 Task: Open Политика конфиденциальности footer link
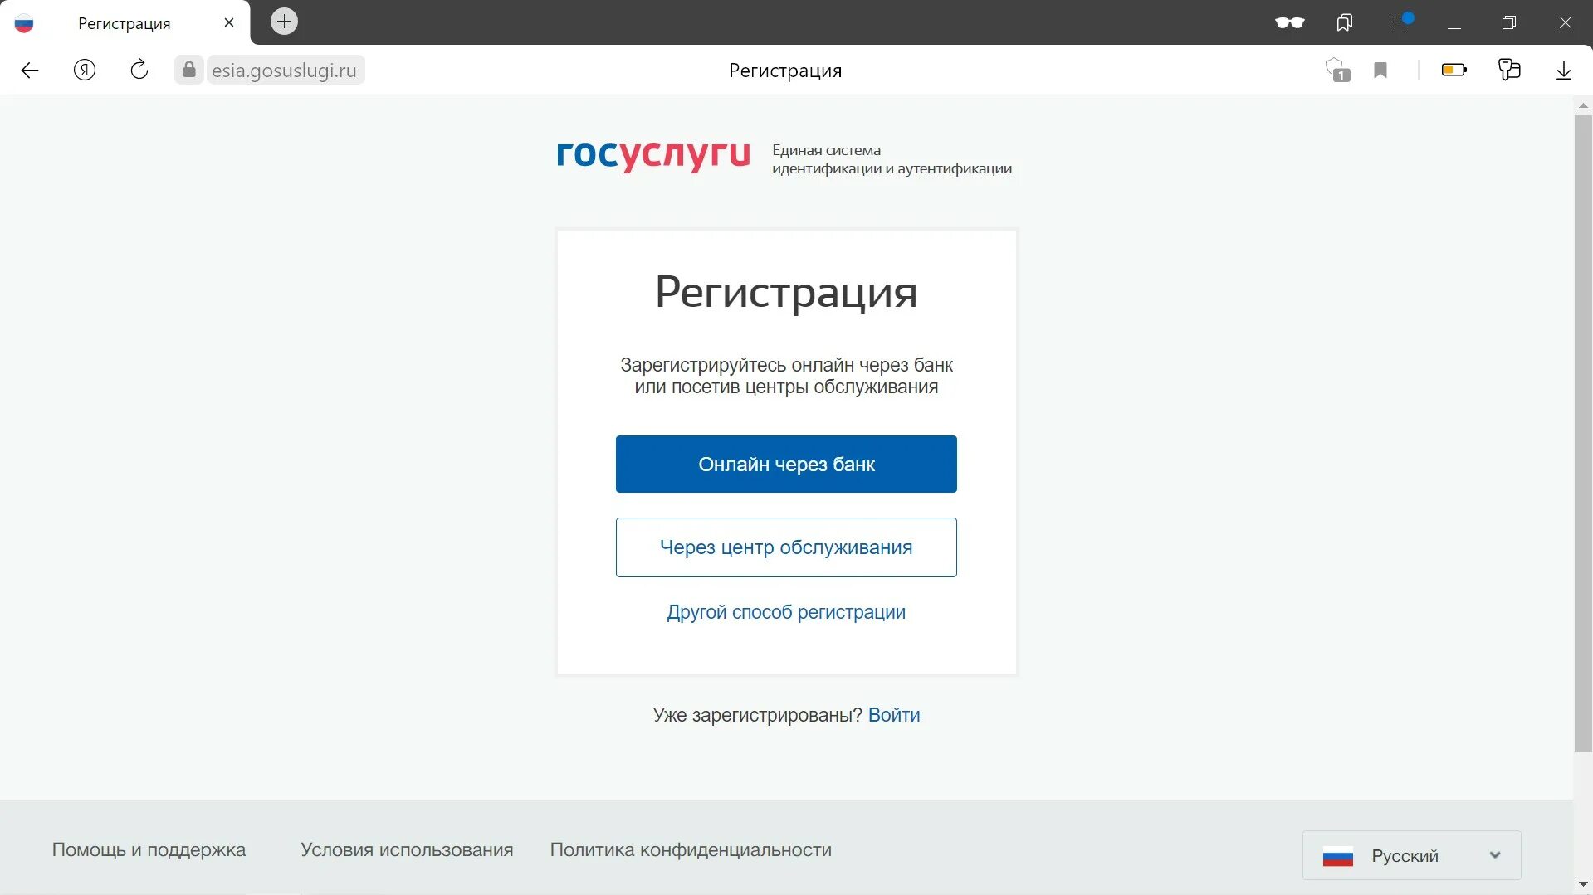[x=691, y=850]
